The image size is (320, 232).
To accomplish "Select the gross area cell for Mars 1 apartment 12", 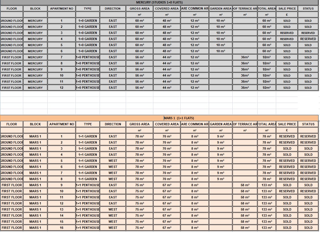I will click(x=140, y=203).
